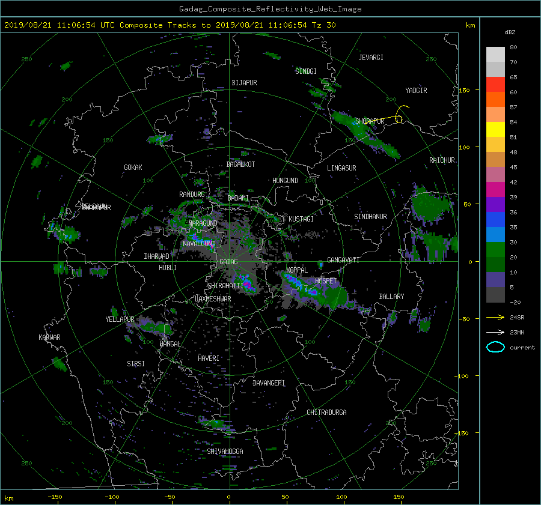The height and width of the screenshot is (505, 541).
Task: Click the SHIVAMOGGA city label
Action: click(225, 452)
